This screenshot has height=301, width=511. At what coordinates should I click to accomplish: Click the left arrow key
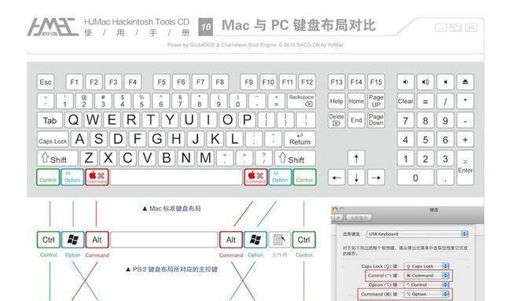(x=336, y=178)
